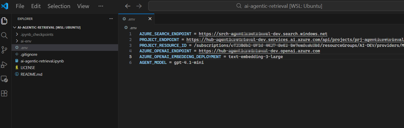The height and width of the screenshot is (128, 404).
Task: Expand the .ipynb_checkpoints folder
Action: coord(37,34)
